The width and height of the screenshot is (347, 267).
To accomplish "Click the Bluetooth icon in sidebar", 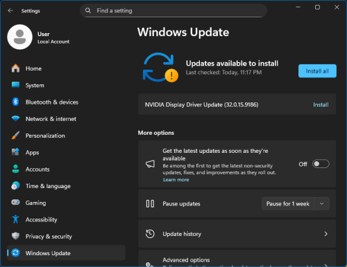I will pyautogui.click(x=15, y=102).
